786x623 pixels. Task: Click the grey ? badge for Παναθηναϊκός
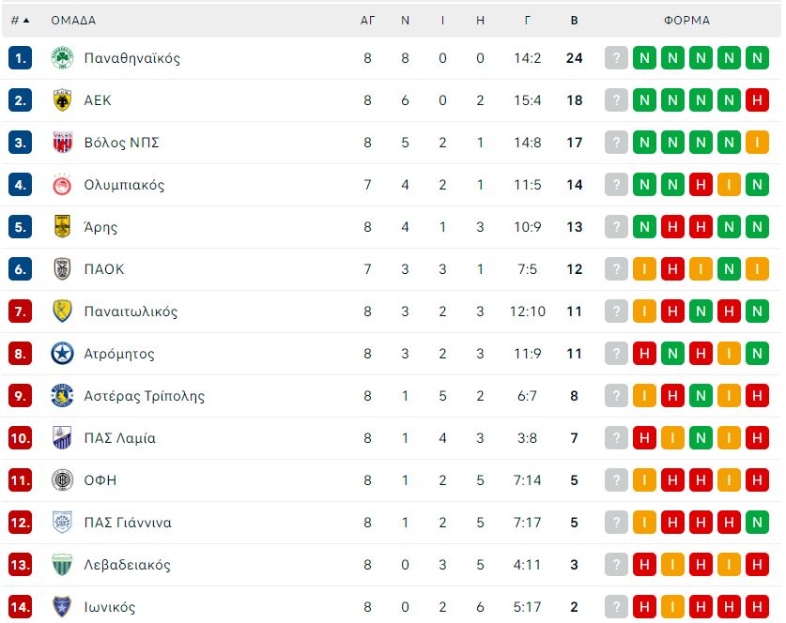[616, 58]
